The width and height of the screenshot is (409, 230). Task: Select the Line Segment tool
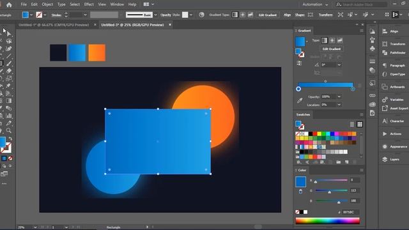[x=9, y=56]
